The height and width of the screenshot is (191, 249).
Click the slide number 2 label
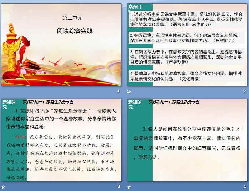(x=244, y=91)
